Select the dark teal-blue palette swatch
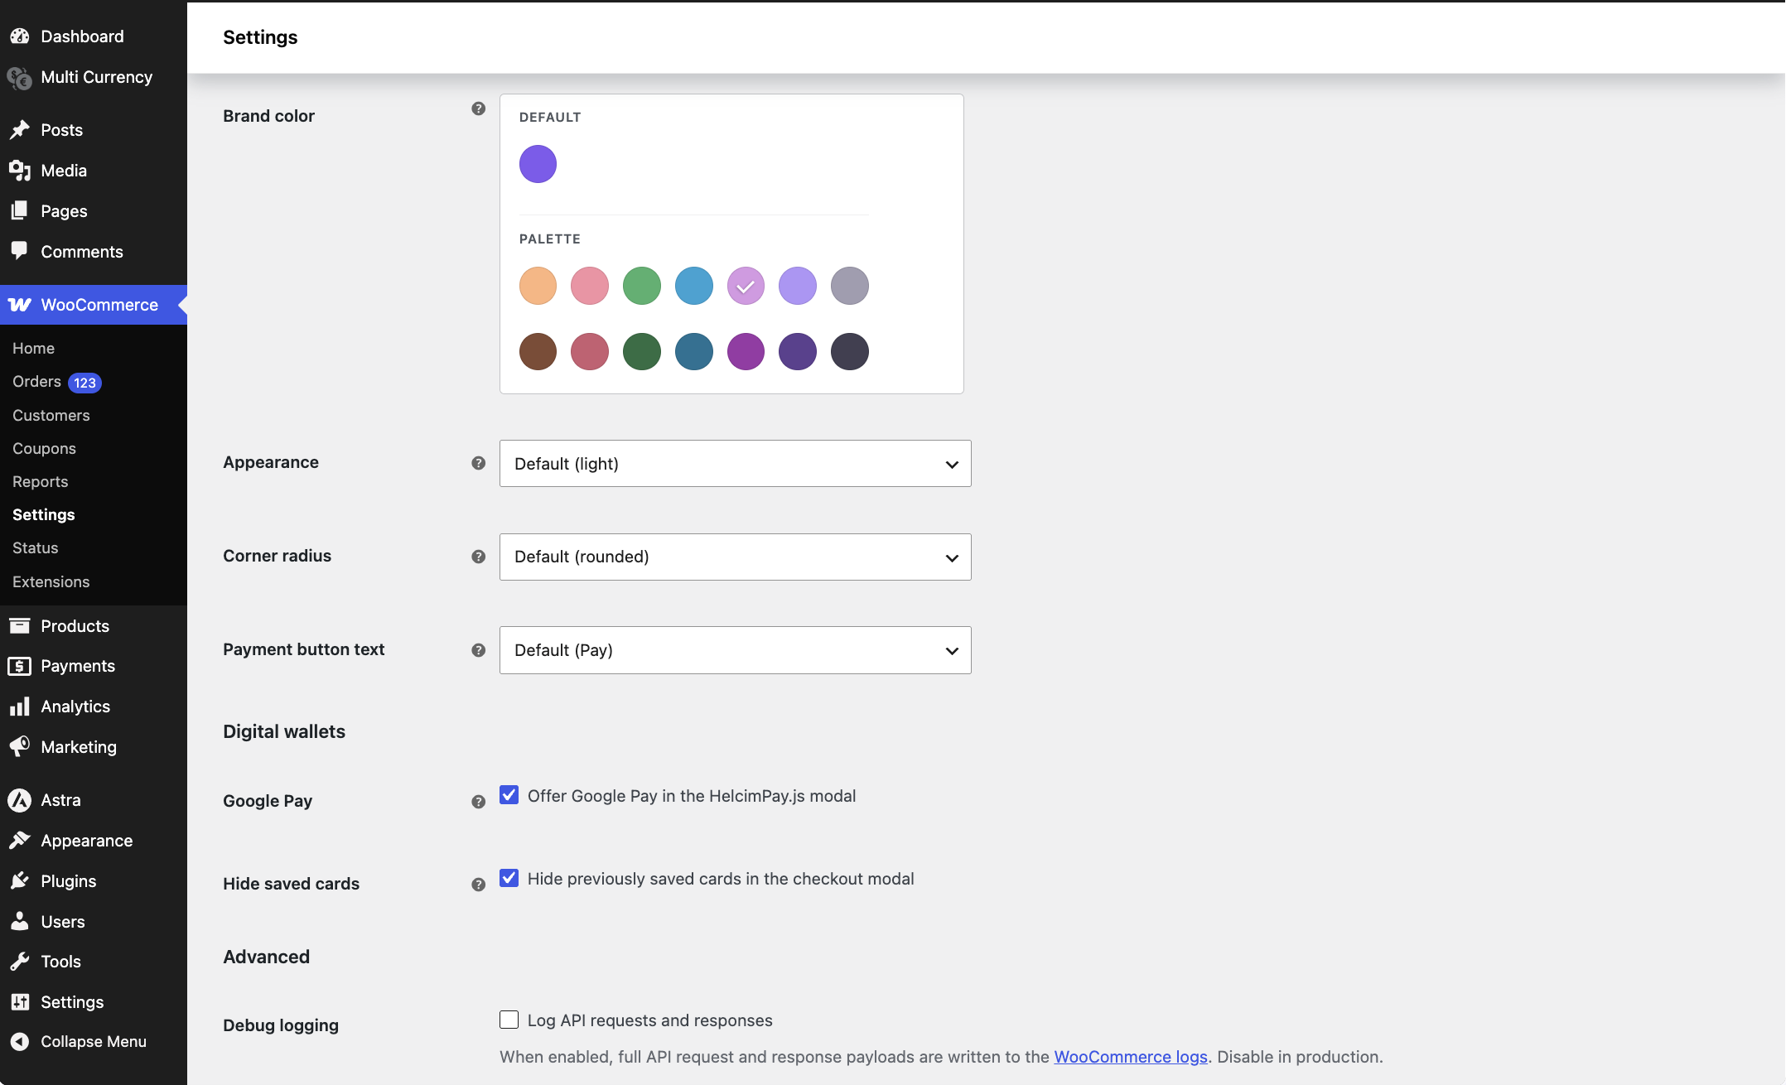 pyautogui.click(x=694, y=351)
